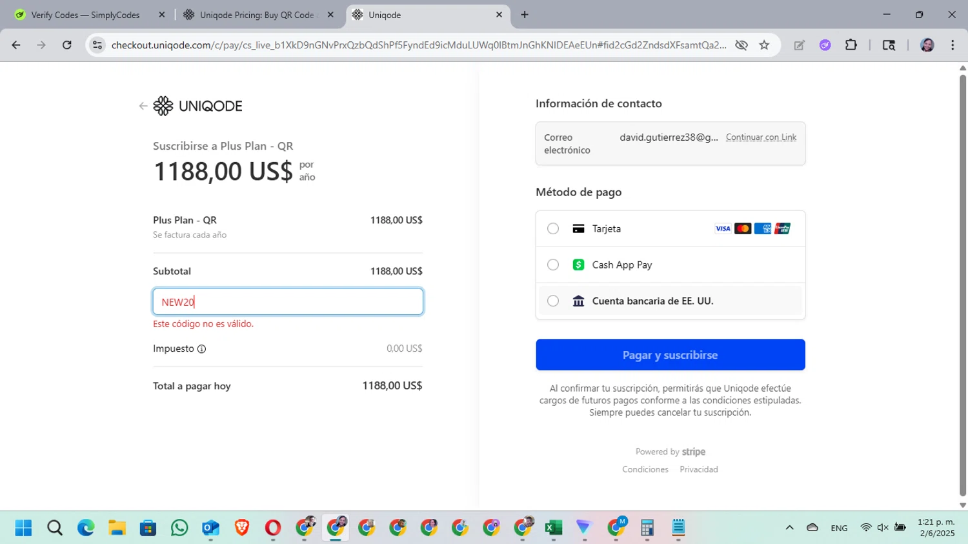Switch to the Verify Codes — SimplyCodes tab

[86, 15]
